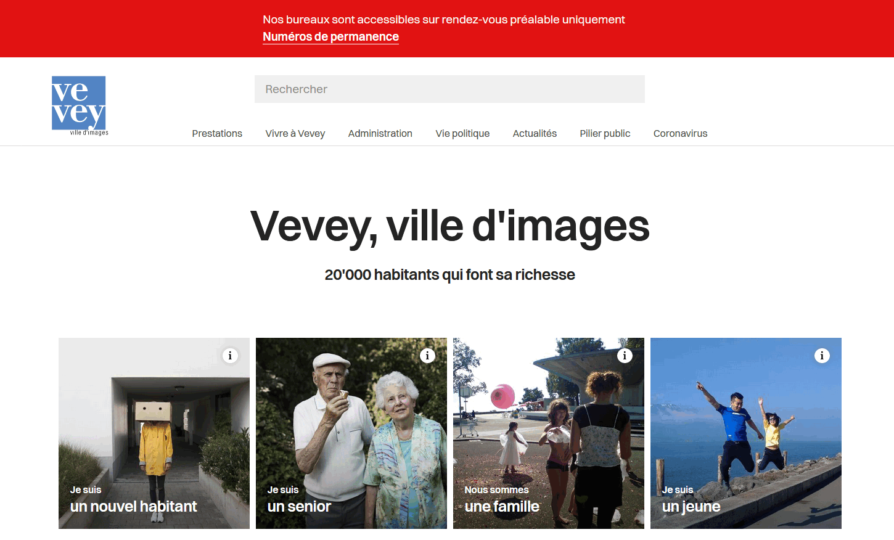The width and height of the screenshot is (894, 540).
Task: Open the 'une famille' photo card
Action: (x=549, y=433)
